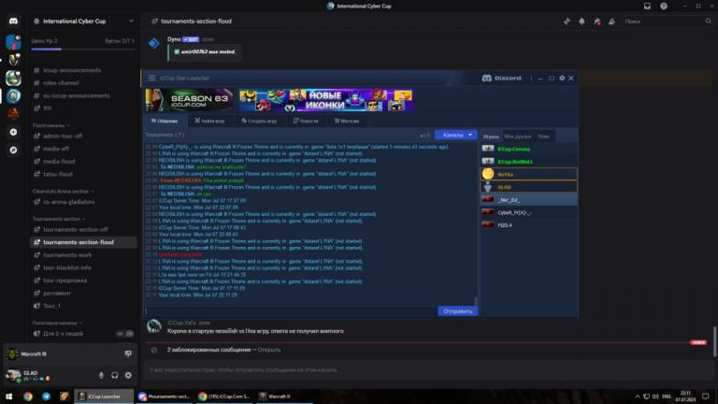Switch to ICCup Launcher taskbar button
718x404 pixels.
[x=104, y=397]
